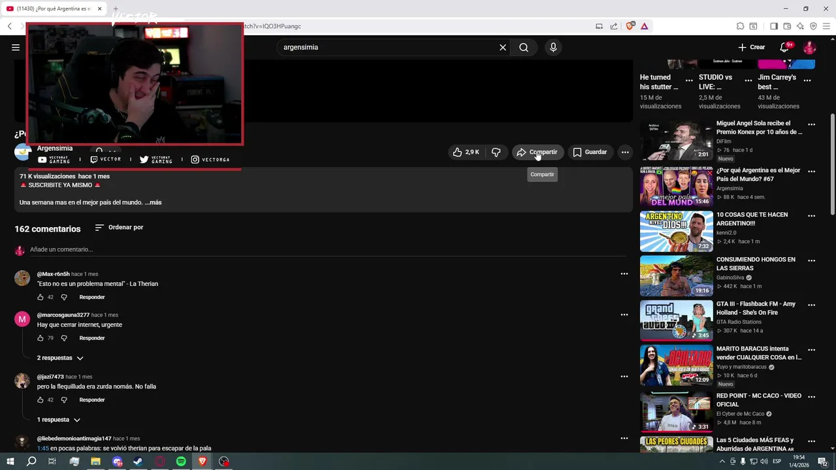Open options for Jim Carrey's best video
The image size is (836, 470).
(x=807, y=80)
